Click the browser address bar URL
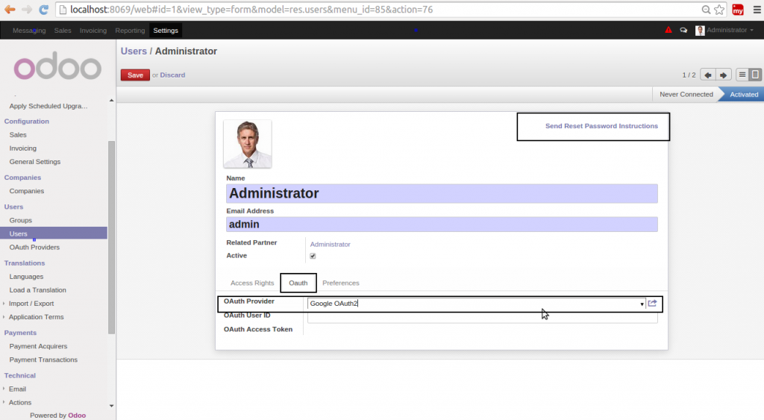This screenshot has height=420, width=764. (x=251, y=9)
